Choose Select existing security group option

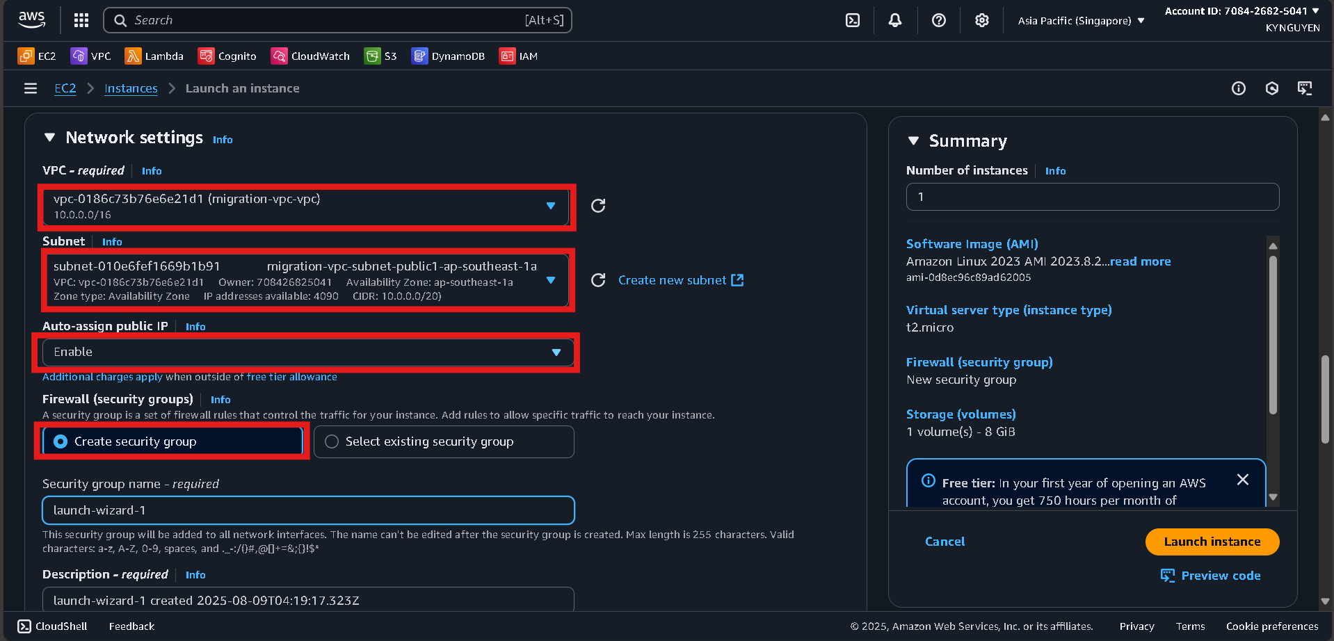point(331,441)
